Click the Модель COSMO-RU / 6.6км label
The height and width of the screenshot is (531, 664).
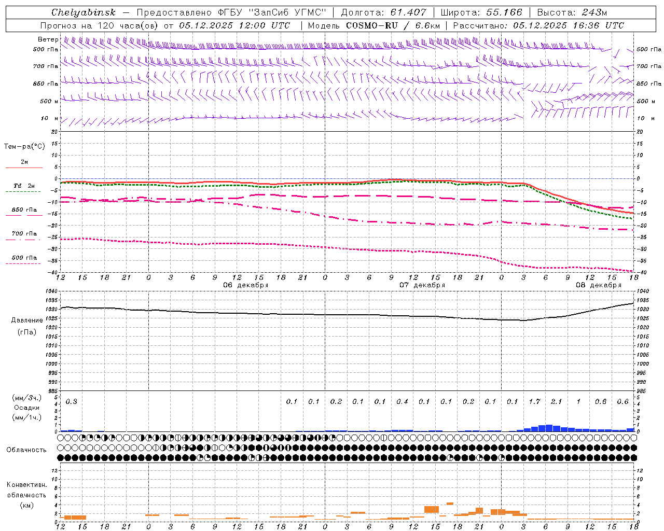[x=374, y=25]
